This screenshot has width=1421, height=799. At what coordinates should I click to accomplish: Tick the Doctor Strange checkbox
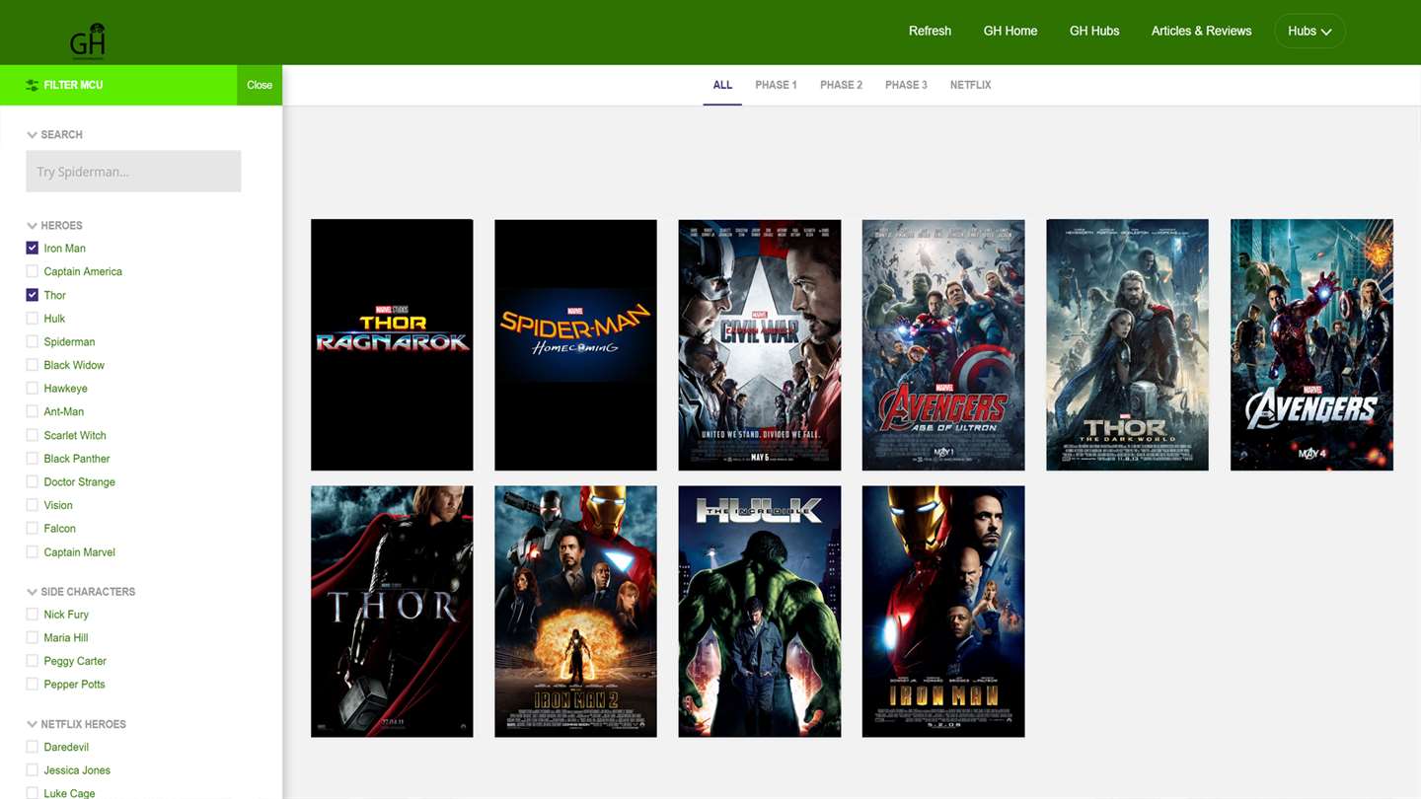[33, 481]
